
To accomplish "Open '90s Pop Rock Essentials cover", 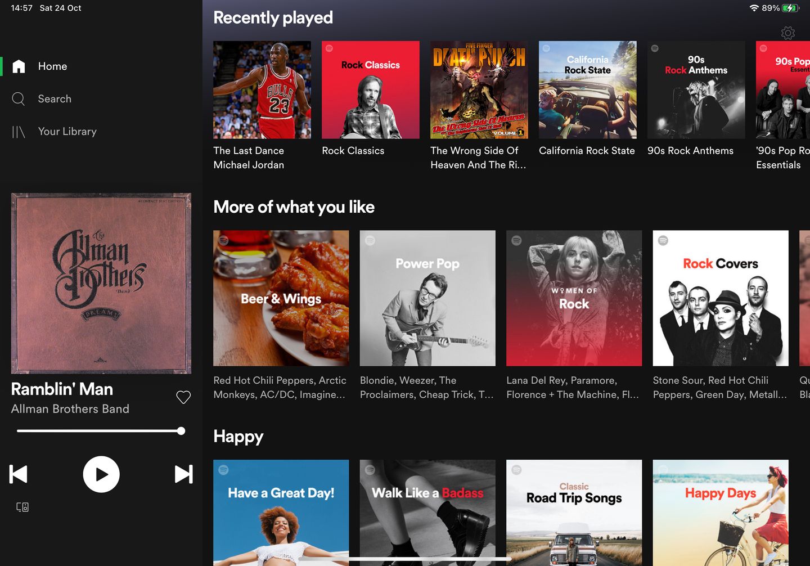I will pyautogui.click(x=783, y=90).
